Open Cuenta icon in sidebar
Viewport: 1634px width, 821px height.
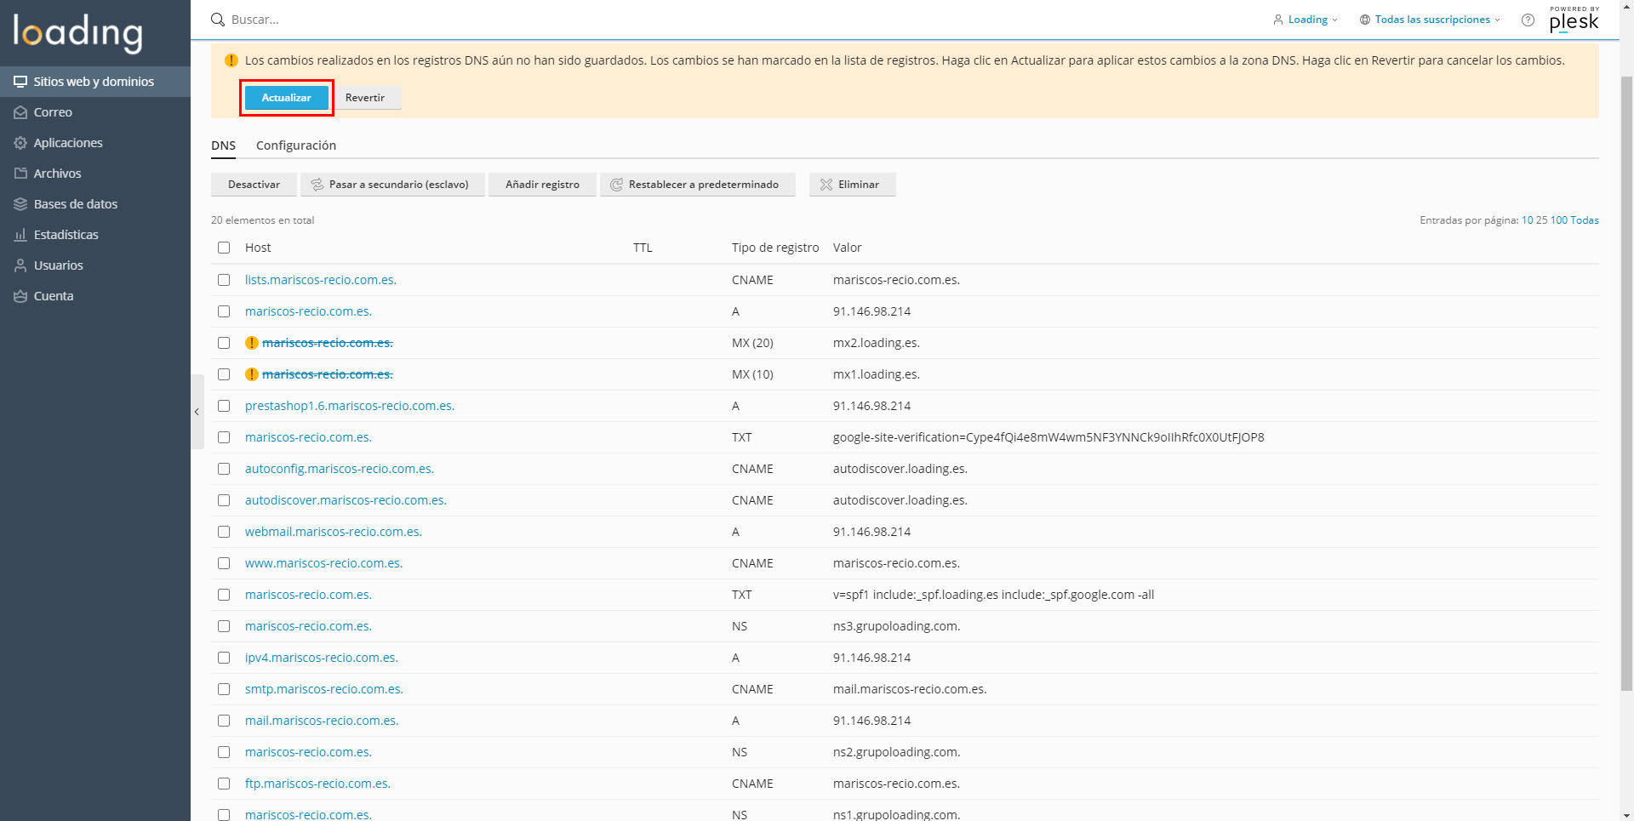tap(20, 296)
